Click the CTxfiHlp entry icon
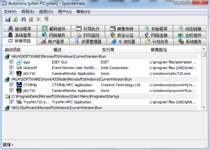The width and height of the screenshot is (210, 150). point(19,85)
